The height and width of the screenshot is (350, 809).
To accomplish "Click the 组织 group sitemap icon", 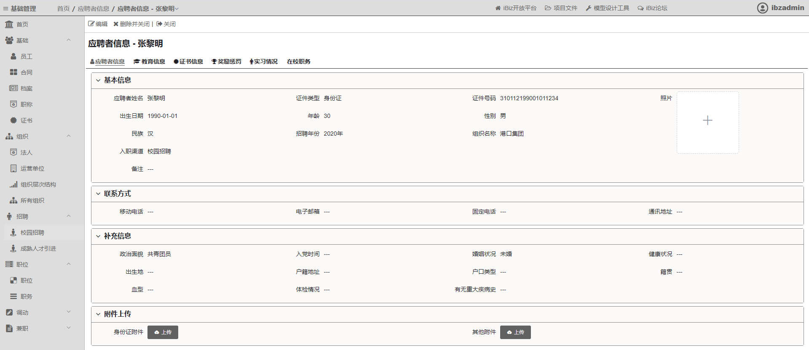I will pyautogui.click(x=9, y=136).
